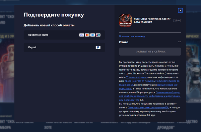201x132 pixels.
Task: Select Кредитная карта payment method
Action: pos(64,35)
